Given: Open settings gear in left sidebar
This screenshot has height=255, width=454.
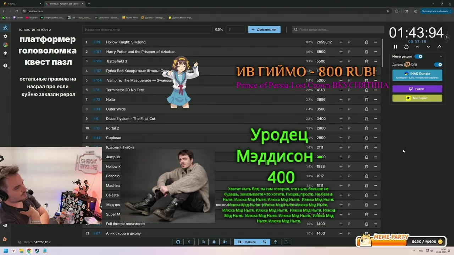Looking at the screenshot, I should point(5,36).
